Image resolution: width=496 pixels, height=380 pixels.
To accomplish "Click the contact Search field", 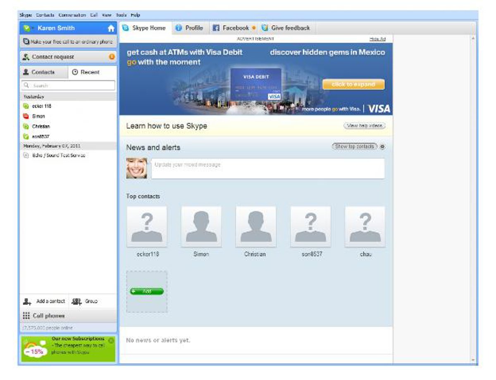I will tap(68, 85).
